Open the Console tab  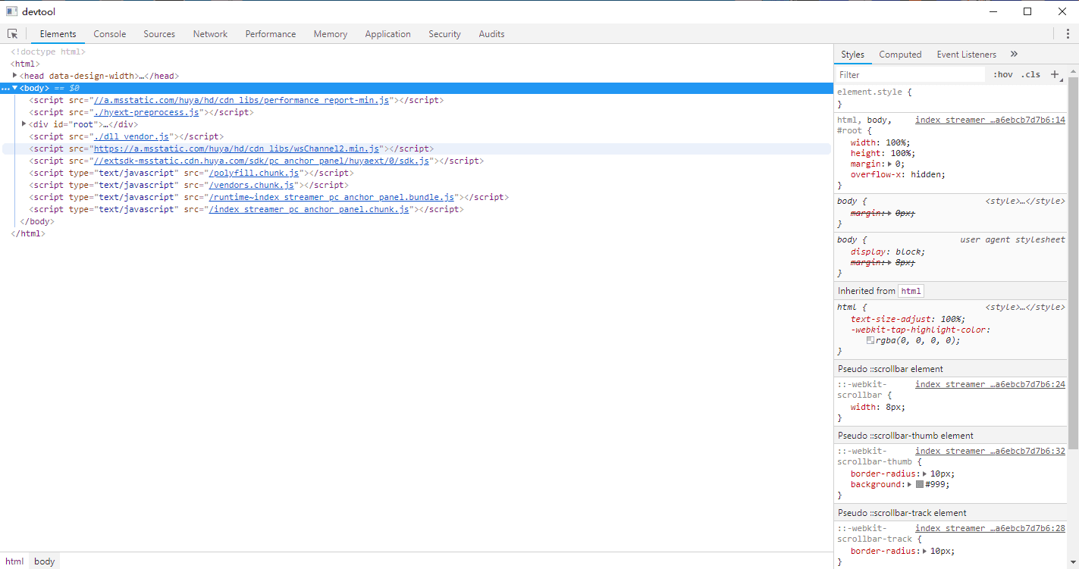tap(110, 34)
